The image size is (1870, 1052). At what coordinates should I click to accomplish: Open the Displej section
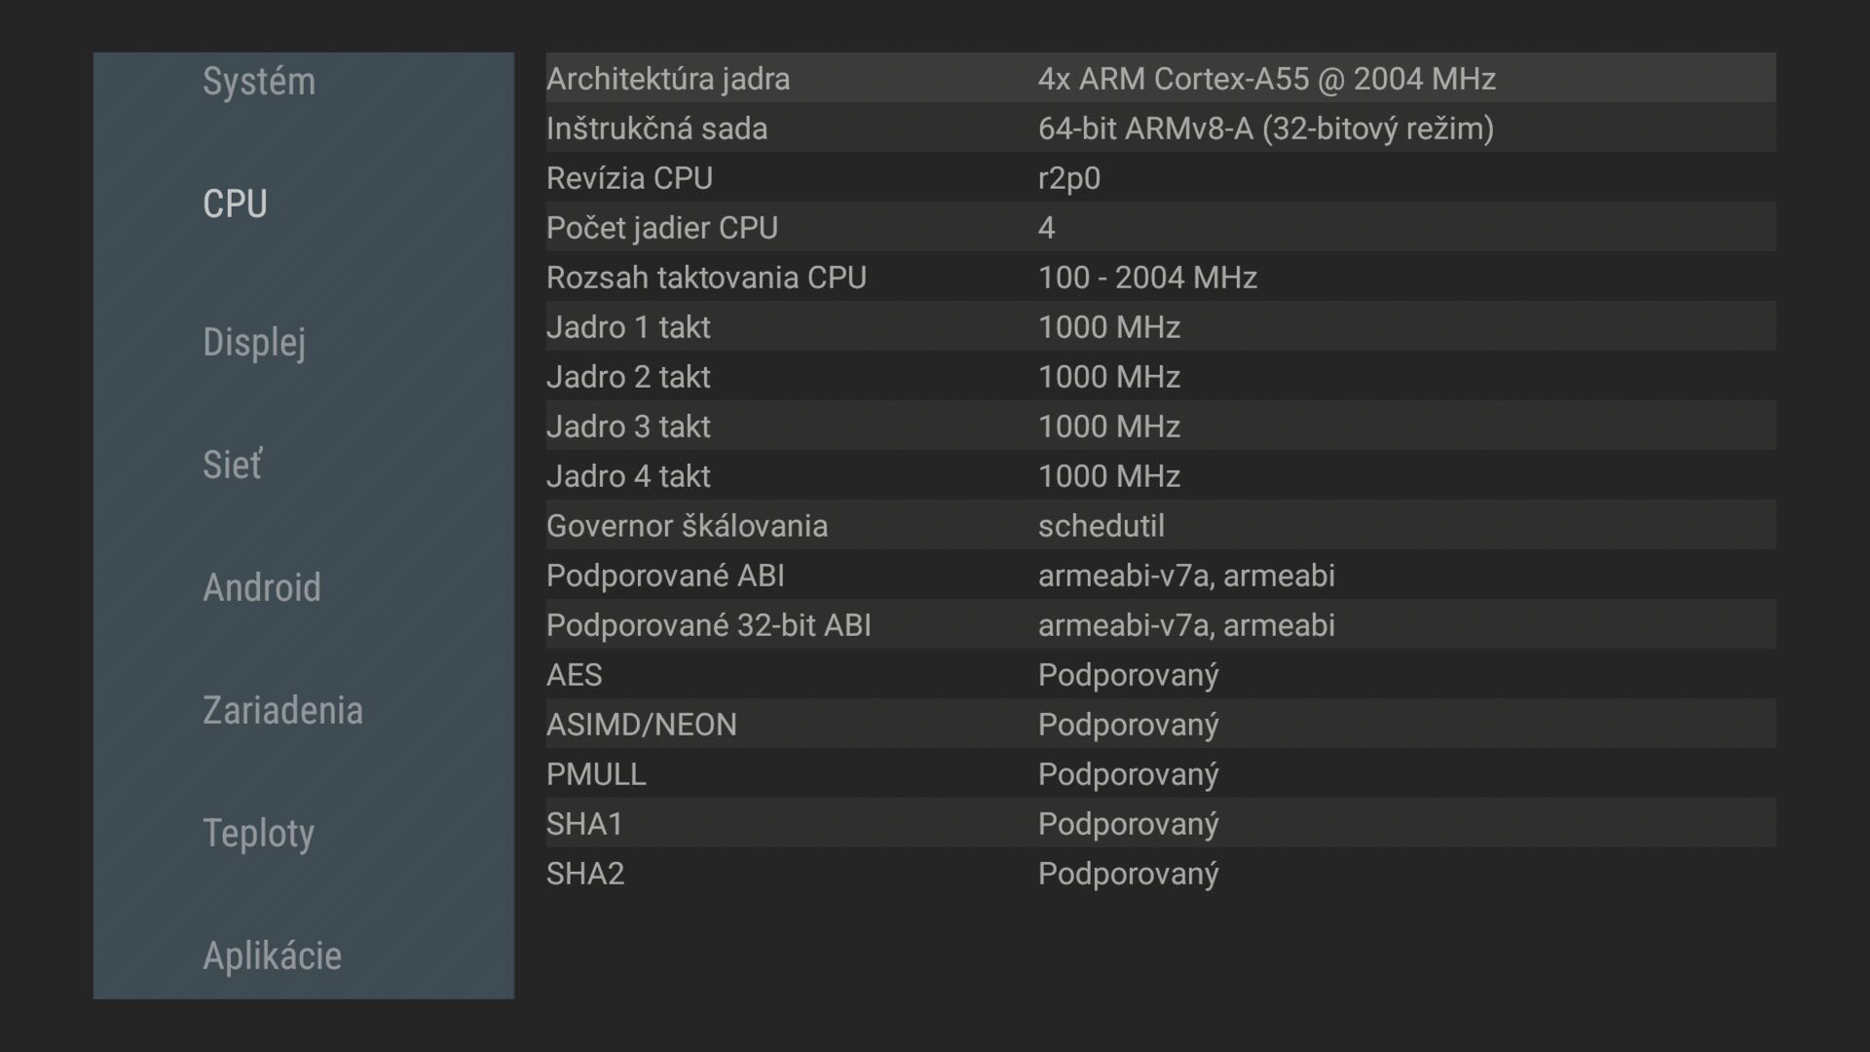254,343
